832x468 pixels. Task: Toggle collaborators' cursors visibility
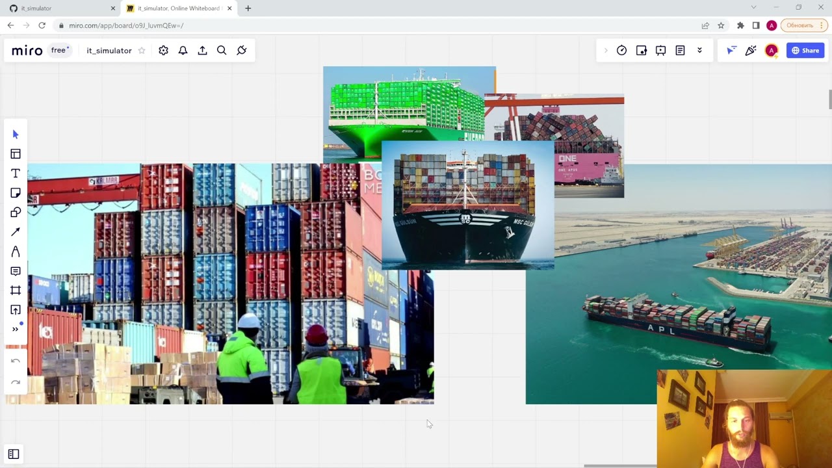point(731,51)
